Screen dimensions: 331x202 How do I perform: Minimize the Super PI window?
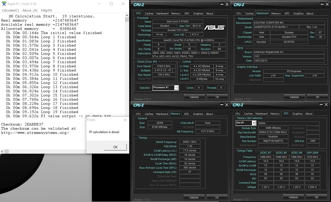(x=99, y=4)
